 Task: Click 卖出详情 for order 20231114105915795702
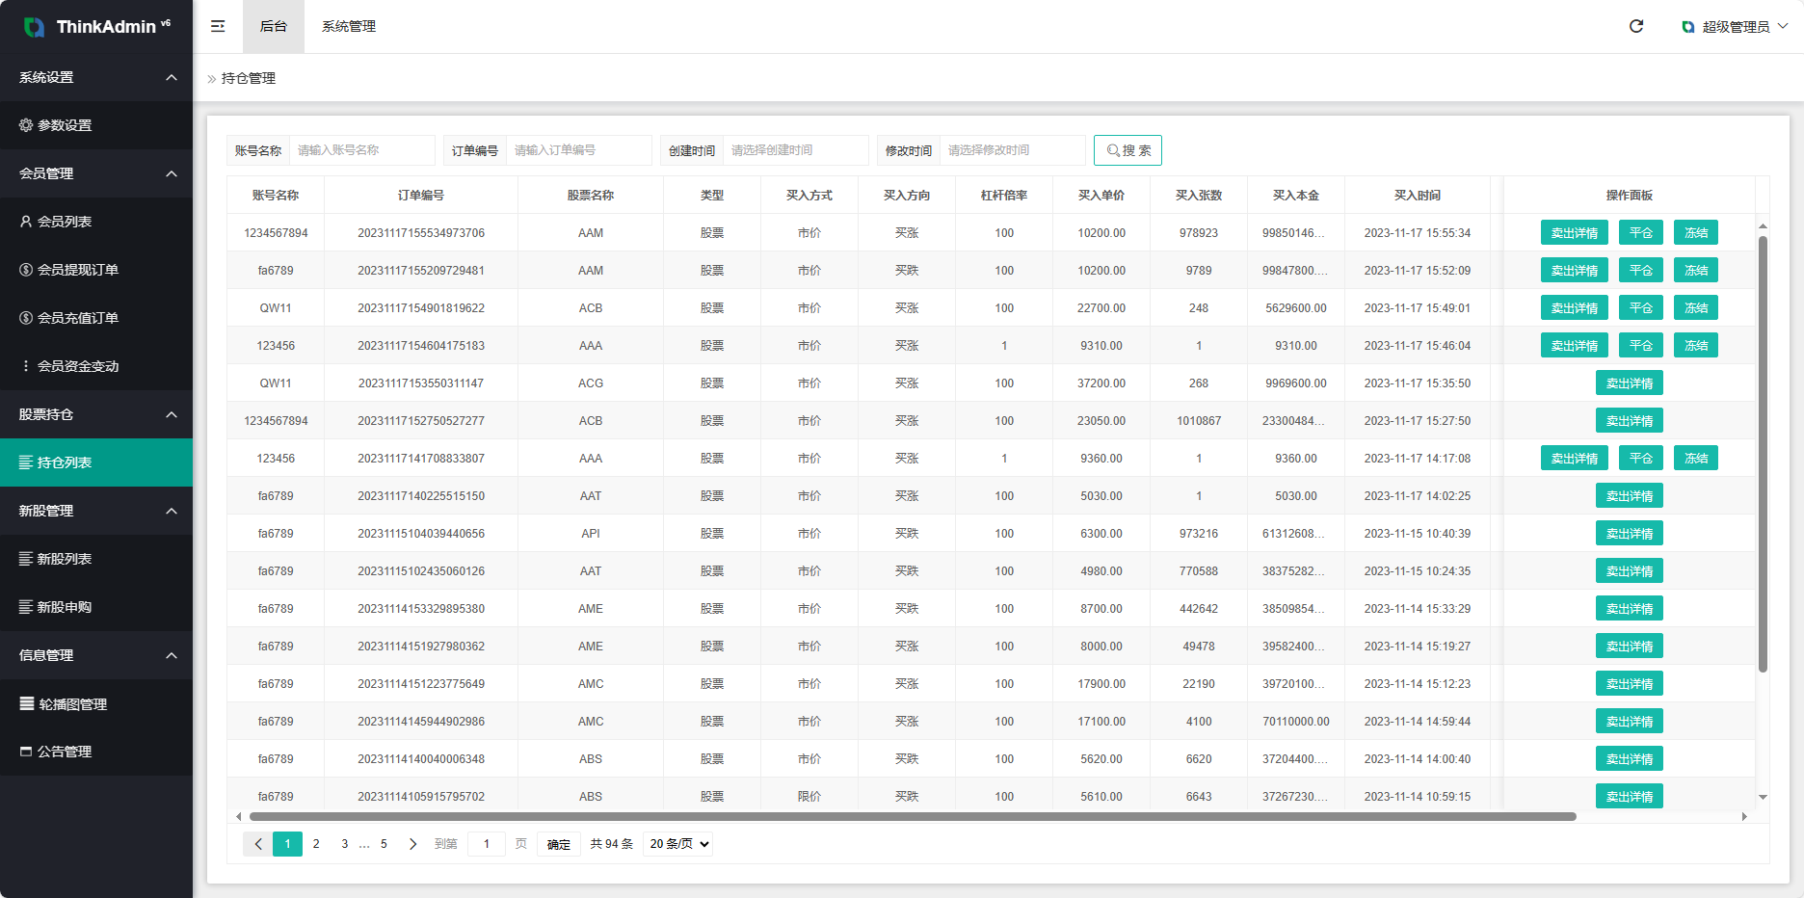1630,797
